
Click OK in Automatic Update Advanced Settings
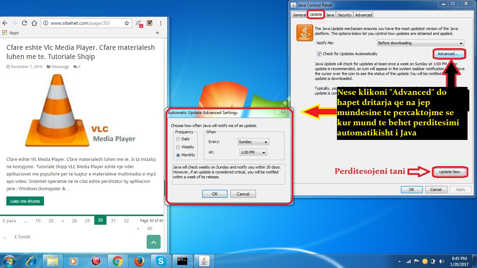pyautogui.click(x=215, y=194)
